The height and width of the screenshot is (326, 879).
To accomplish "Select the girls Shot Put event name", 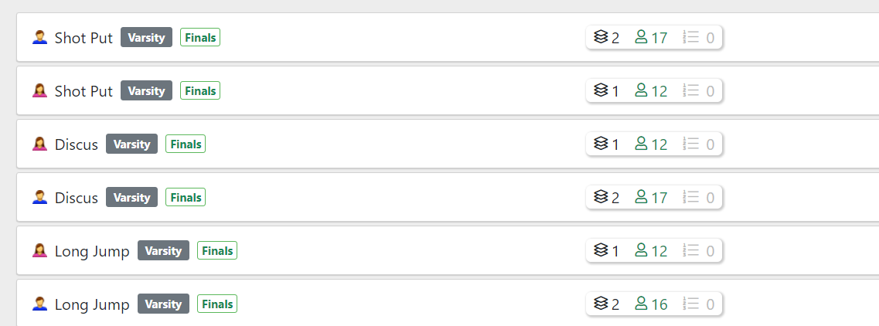I will [x=83, y=91].
